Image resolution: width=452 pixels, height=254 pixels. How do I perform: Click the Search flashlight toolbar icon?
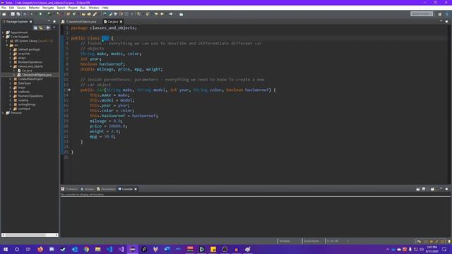click(95, 14)
